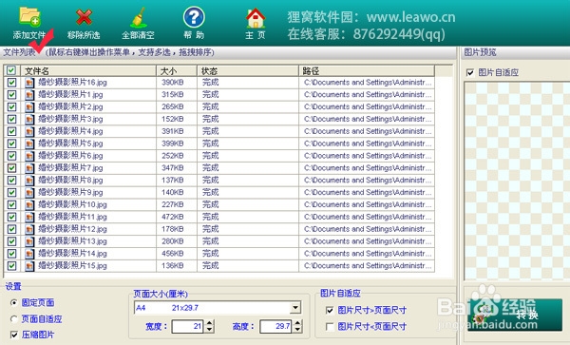The width and height of the screenshot is (570, 345).
Task: Open the 页面大小 A4 dropdown
Action: pos(295,308)
